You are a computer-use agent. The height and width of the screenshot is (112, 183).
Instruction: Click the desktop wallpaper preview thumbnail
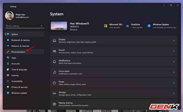[59, 26]
